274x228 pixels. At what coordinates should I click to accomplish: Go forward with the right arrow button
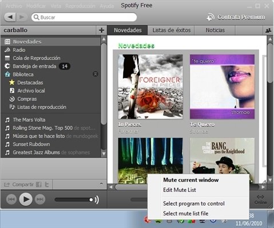(x=22, y=17)
